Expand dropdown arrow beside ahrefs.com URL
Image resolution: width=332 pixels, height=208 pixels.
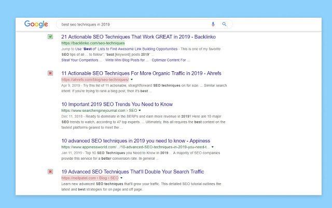pyautogui.click(x=132, y=80)
